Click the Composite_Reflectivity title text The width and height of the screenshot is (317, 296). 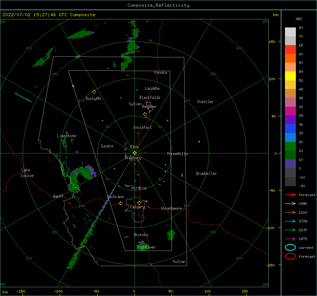158,5
